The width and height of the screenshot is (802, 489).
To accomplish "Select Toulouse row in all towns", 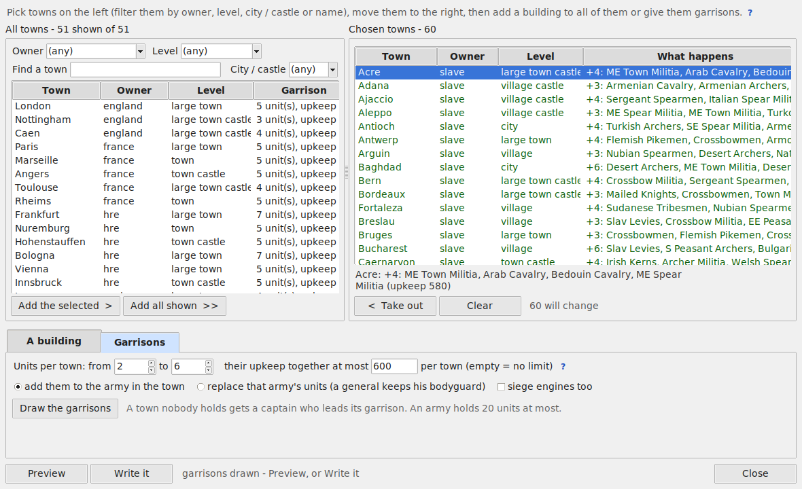I will [175, 187].
